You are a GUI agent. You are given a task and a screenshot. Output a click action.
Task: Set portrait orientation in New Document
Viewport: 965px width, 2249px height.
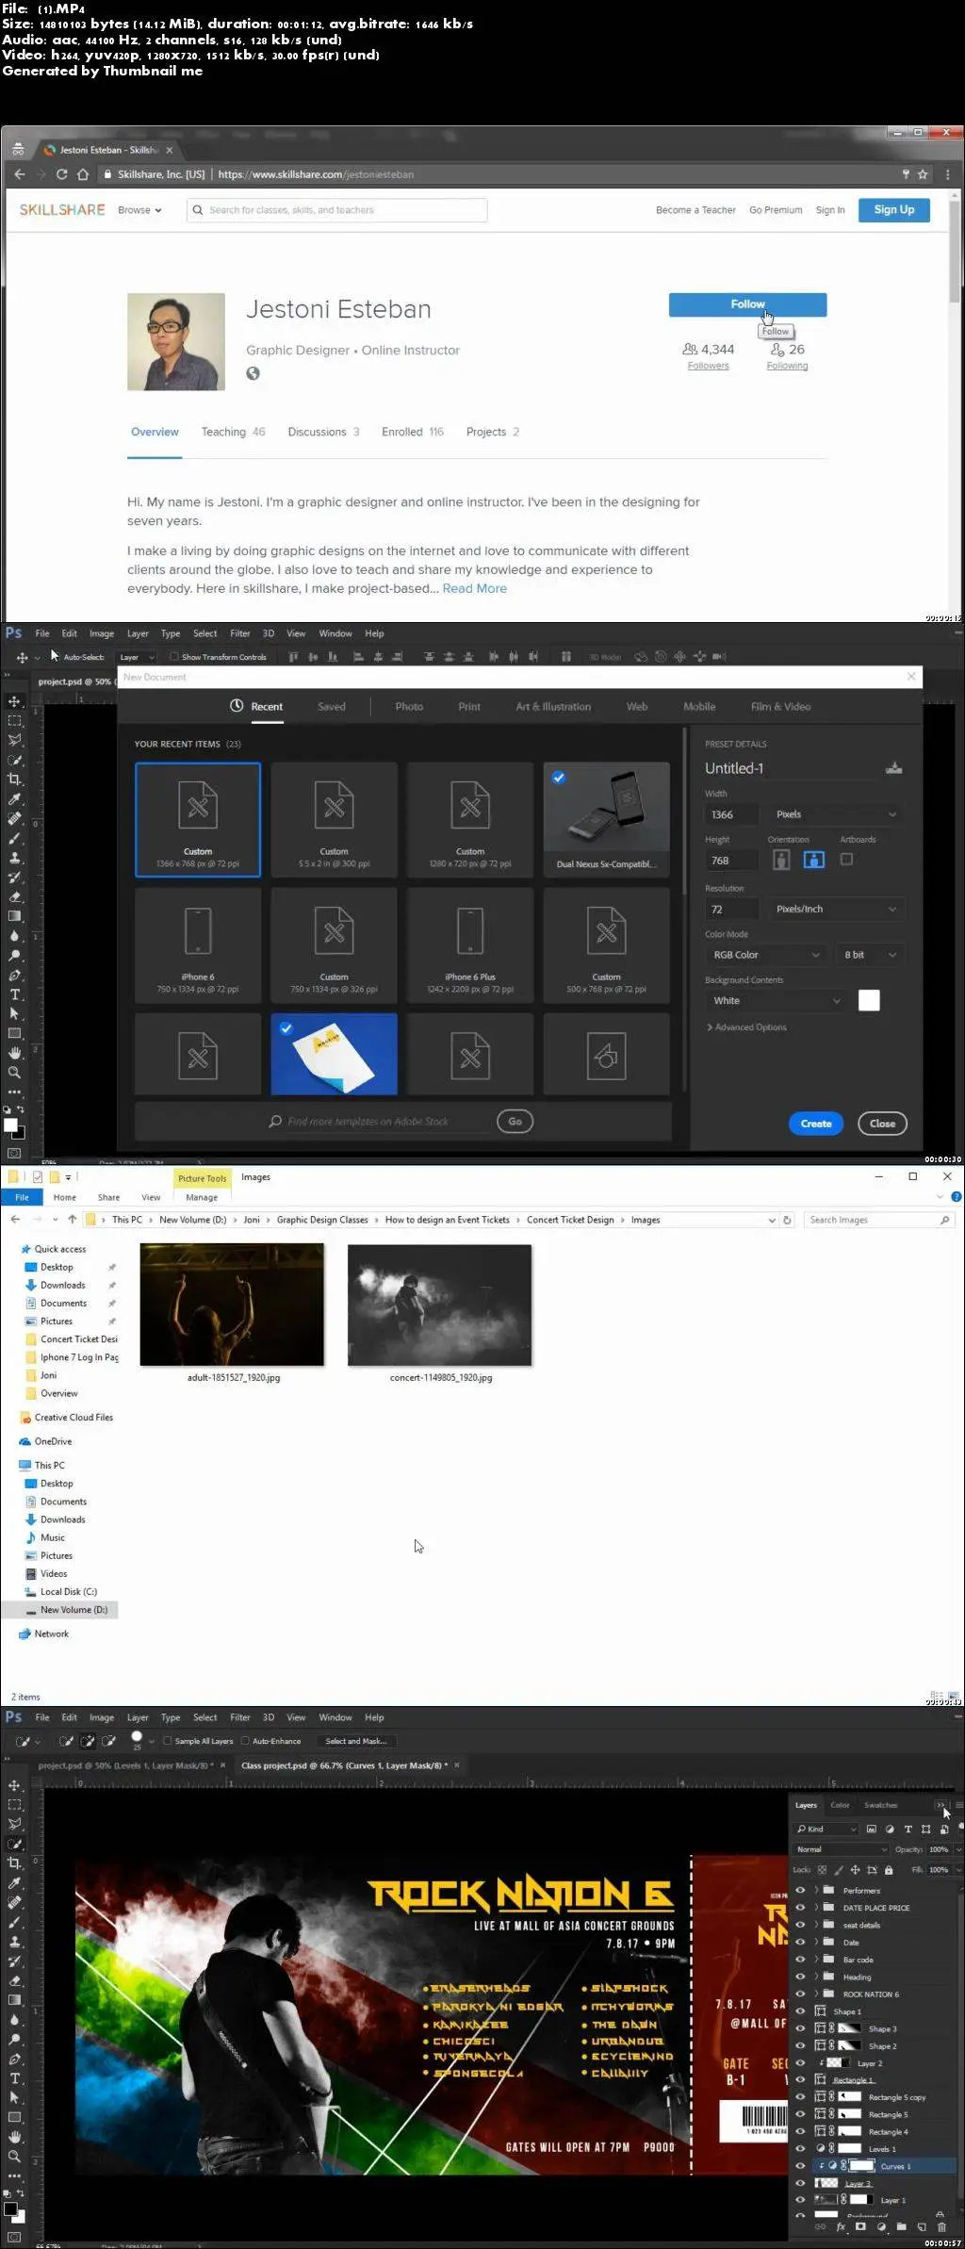click(x=781, y=860)
